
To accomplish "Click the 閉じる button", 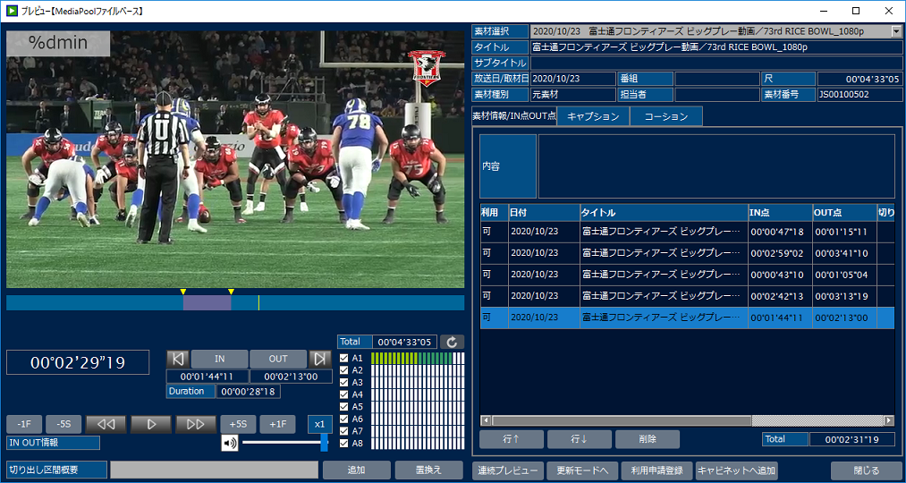I will [x=866, y=470].
